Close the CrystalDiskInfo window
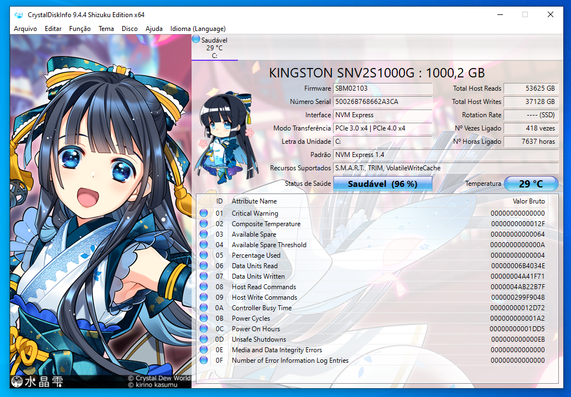The height and width of the screenshot is (397, 571). (x=550, y=15)
